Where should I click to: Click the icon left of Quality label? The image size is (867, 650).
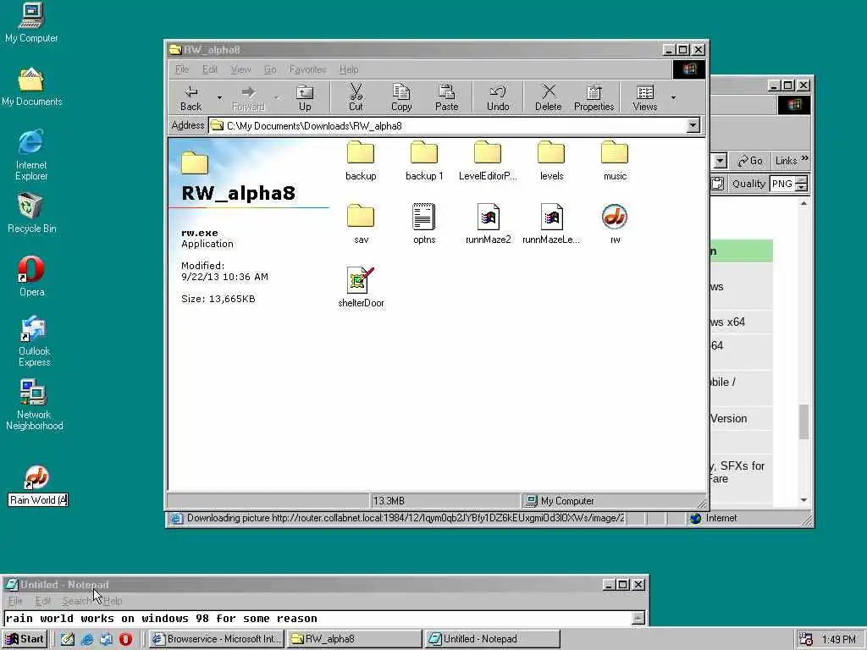[x=718, y=184]
